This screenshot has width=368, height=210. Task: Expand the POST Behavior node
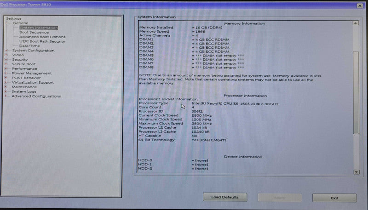point(6,78)
